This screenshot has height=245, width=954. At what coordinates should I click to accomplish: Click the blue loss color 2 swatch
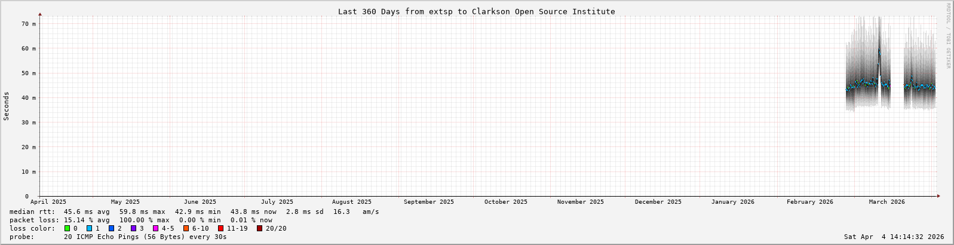coord(111,228)
